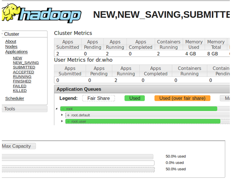Image resolution: width=232 pixels, height=180 pixels.
Task: Filter applications by NEW_SAVING state
Action: click(x=26, y=63)
